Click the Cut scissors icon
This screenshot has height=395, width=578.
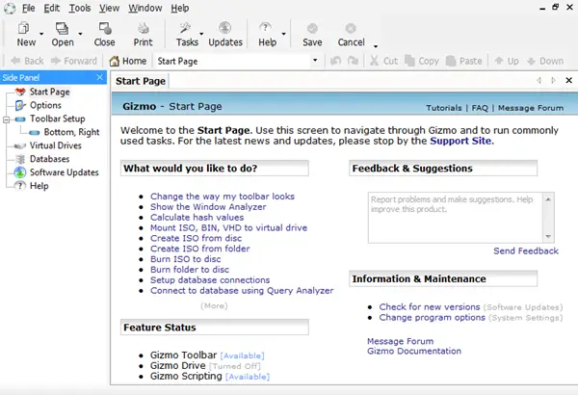click(x=374, y=61)
